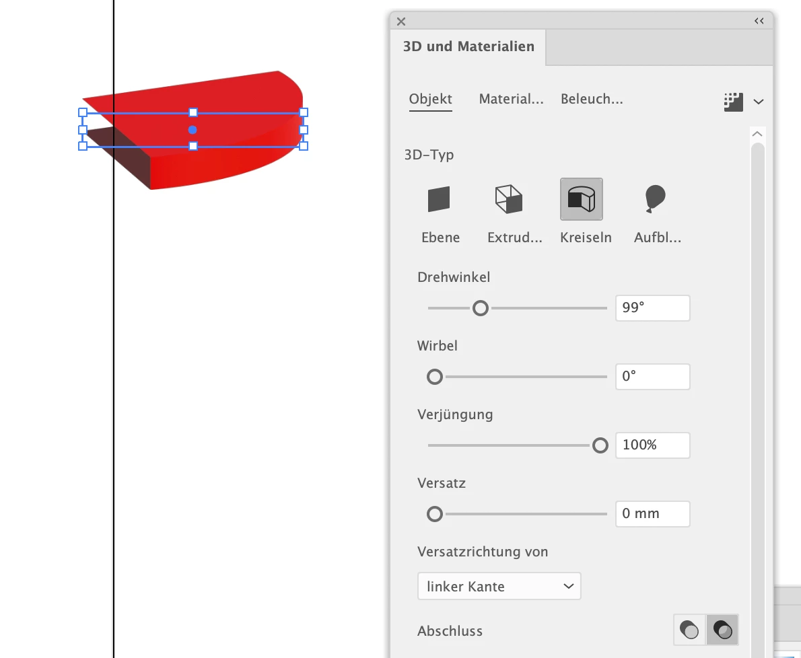Select the Ebene 3D type icon
Image resolution: width=801 pixels, height=658 pixels.
tap(439, 199)
